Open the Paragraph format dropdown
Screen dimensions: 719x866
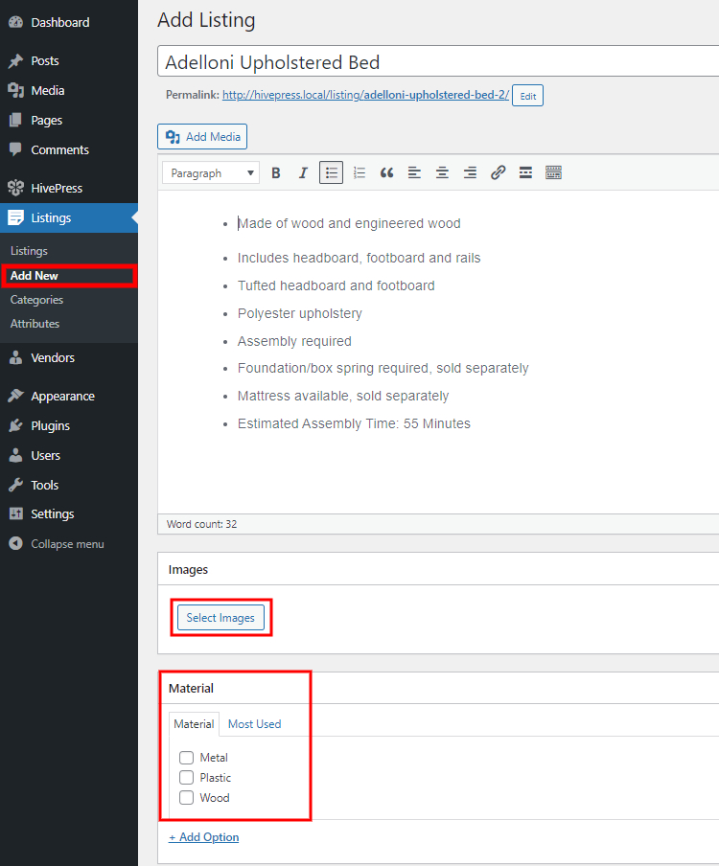pos(211,173)
